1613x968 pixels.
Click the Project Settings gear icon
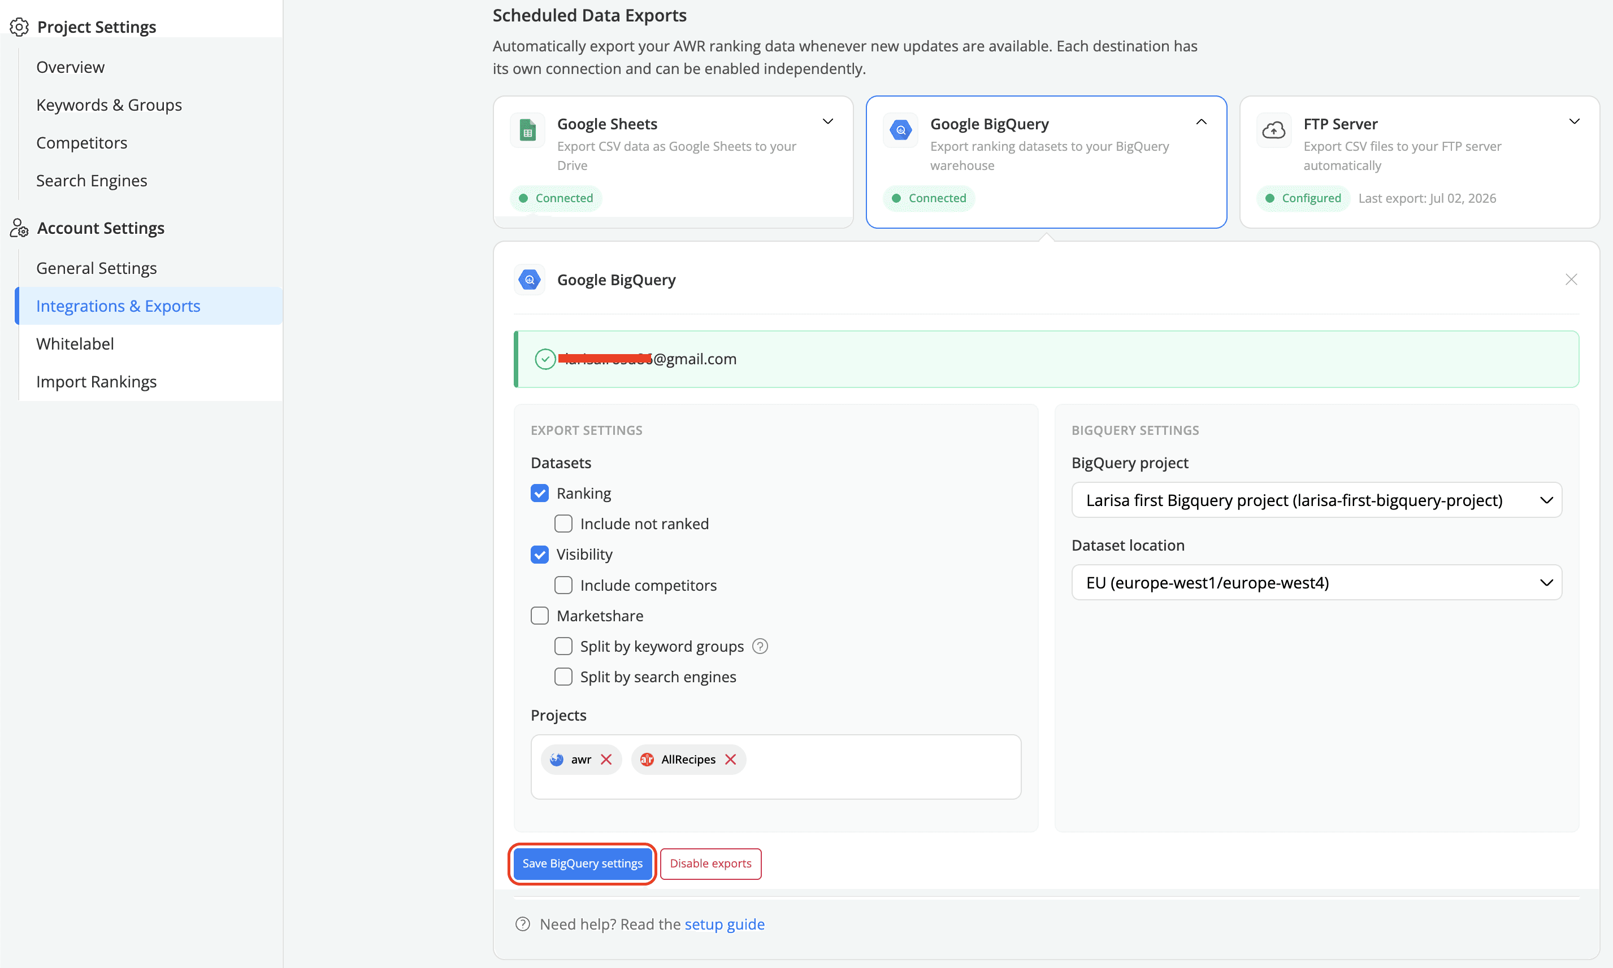click(19, 27)
